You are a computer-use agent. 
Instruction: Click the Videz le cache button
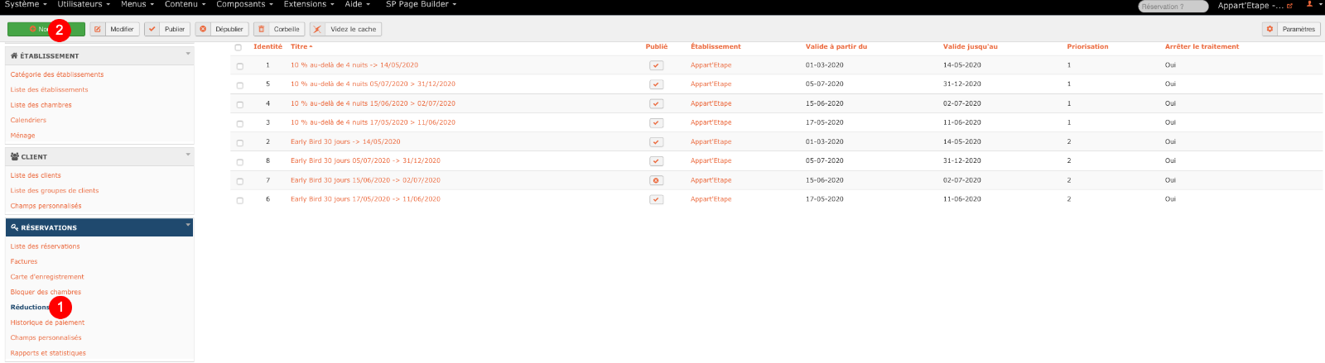[345, 29]
